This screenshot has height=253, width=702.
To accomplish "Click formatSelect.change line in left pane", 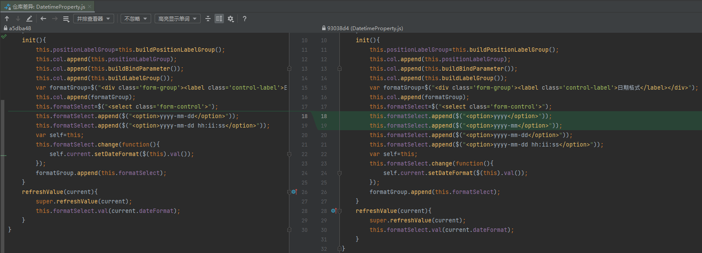I will [x=97, y=144].
